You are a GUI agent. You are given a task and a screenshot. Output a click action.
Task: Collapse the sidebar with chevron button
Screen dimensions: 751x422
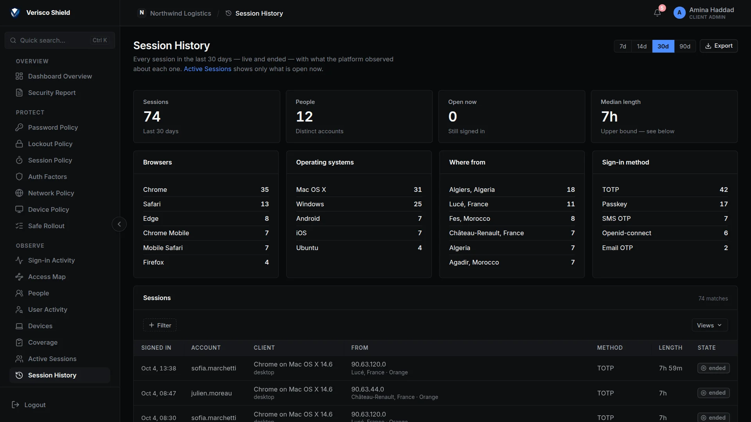(x=119, y=224)
